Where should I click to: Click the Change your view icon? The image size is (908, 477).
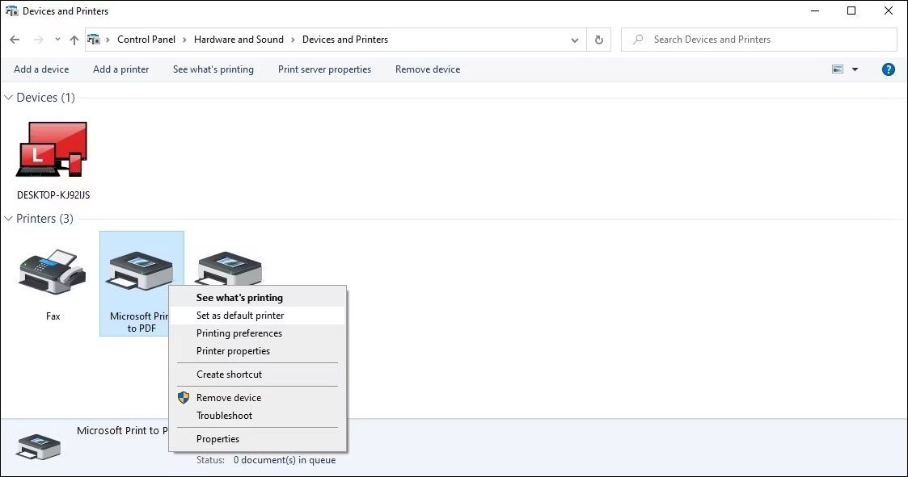(836, 69)
